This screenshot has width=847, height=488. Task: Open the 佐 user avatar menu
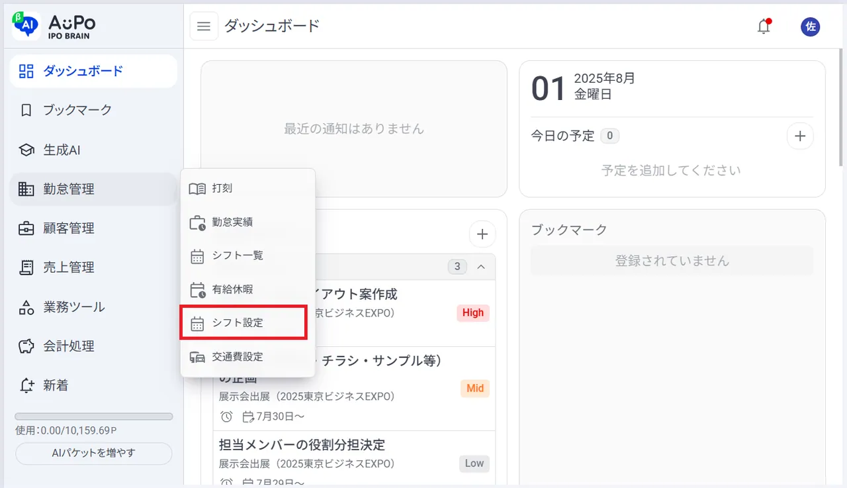pos(810,26)
